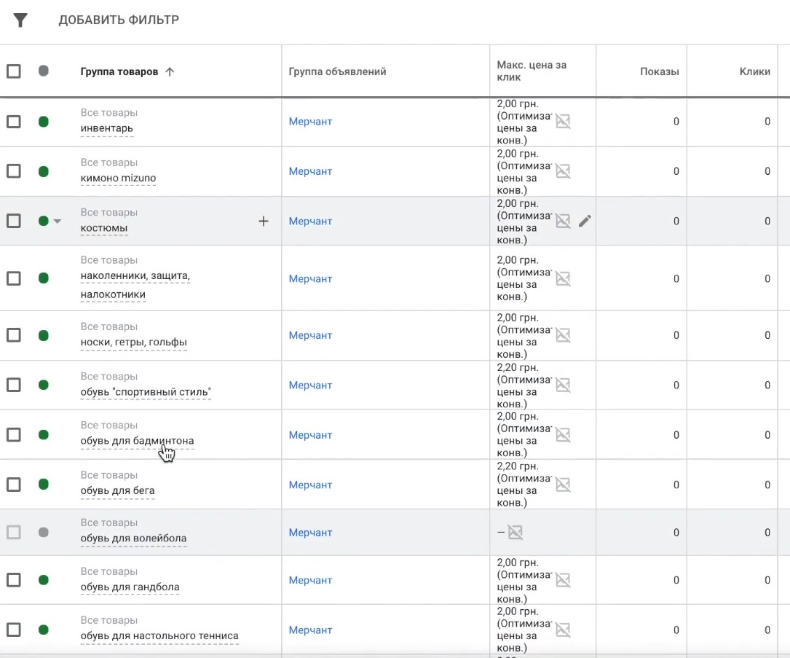The image size is (790, 658).
Task: Click bid chart icon in обувь для гандбола row
Action: pyautogui.click(x=563, y=580)
